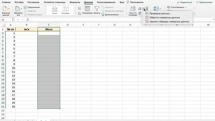Switch to the Вид tab
The image size is (215, 121).
click(122, 2)
